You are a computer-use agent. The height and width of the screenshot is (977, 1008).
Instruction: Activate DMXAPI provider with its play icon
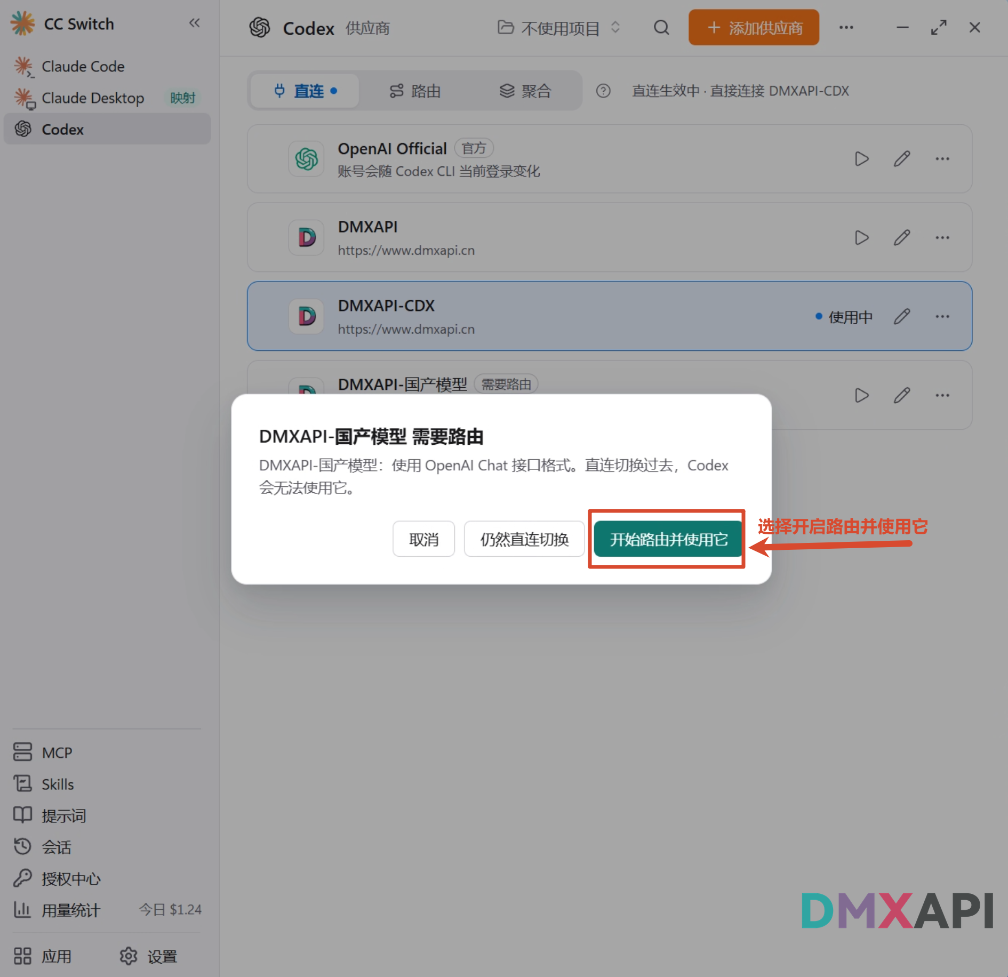[861, 238]
